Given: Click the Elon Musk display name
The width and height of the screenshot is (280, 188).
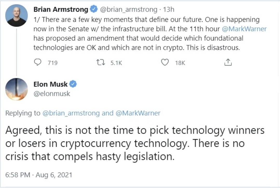Looking at the screenshot, I should [50, 84].
